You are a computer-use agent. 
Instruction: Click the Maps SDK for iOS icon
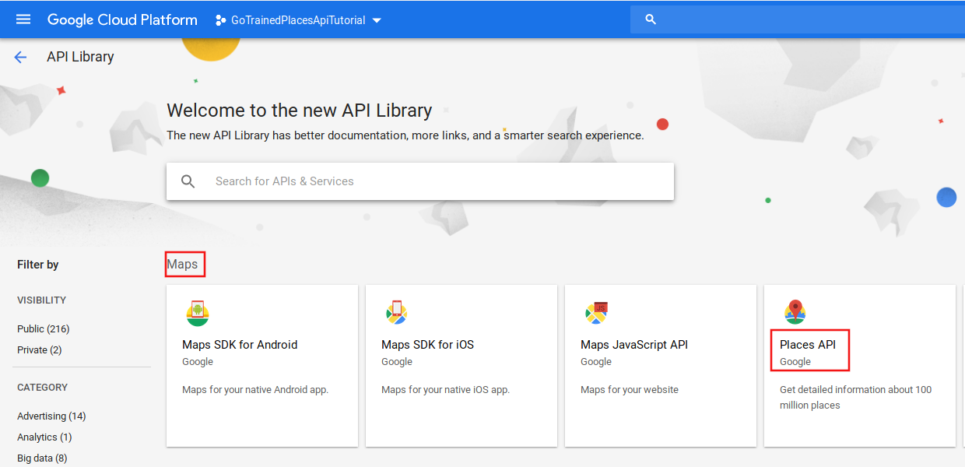[397, 313]
